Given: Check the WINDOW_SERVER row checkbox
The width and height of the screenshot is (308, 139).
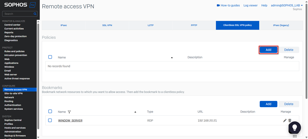Looking at the screenshot, I should coord(50,120).
